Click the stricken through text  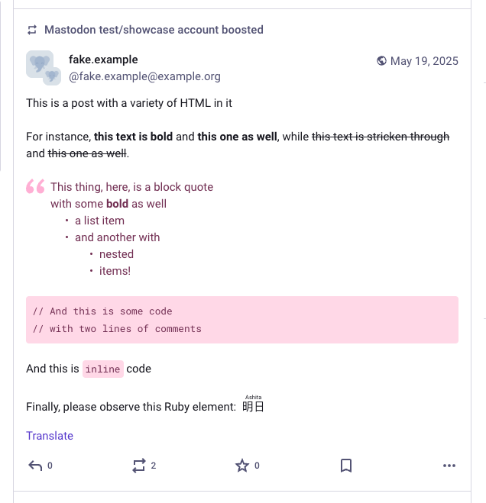click(381, 137)
